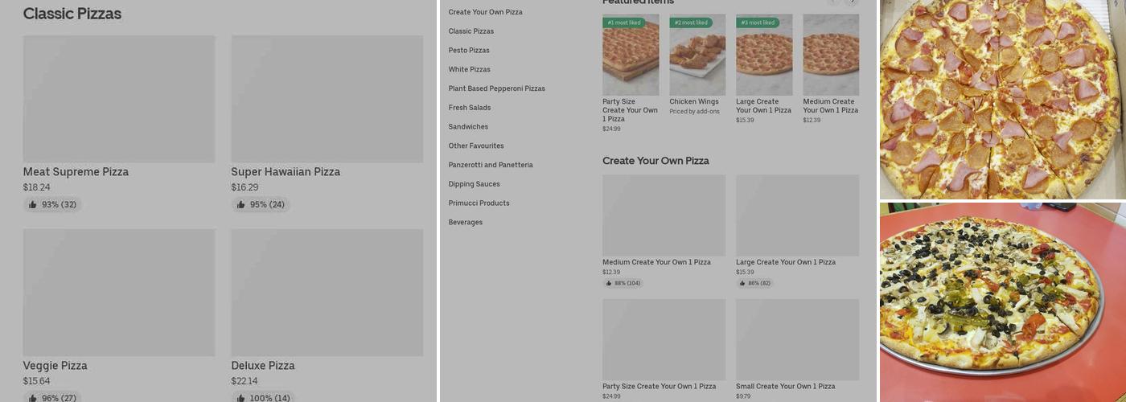The image size is (1126, 402).
Task: Click thumbs-up icon under Super Hawaiian Pizza
Action: point(241,205)
